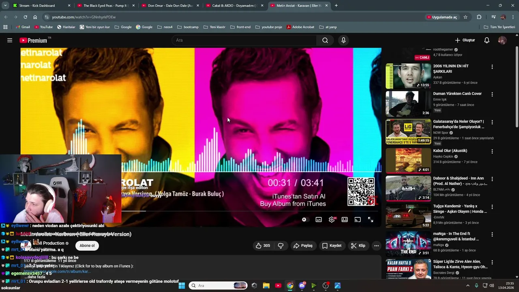The width and height of the screenshot is (519, 292).
Task: Dislike the video
Action: pyautogui.click(x=281, y=245)
